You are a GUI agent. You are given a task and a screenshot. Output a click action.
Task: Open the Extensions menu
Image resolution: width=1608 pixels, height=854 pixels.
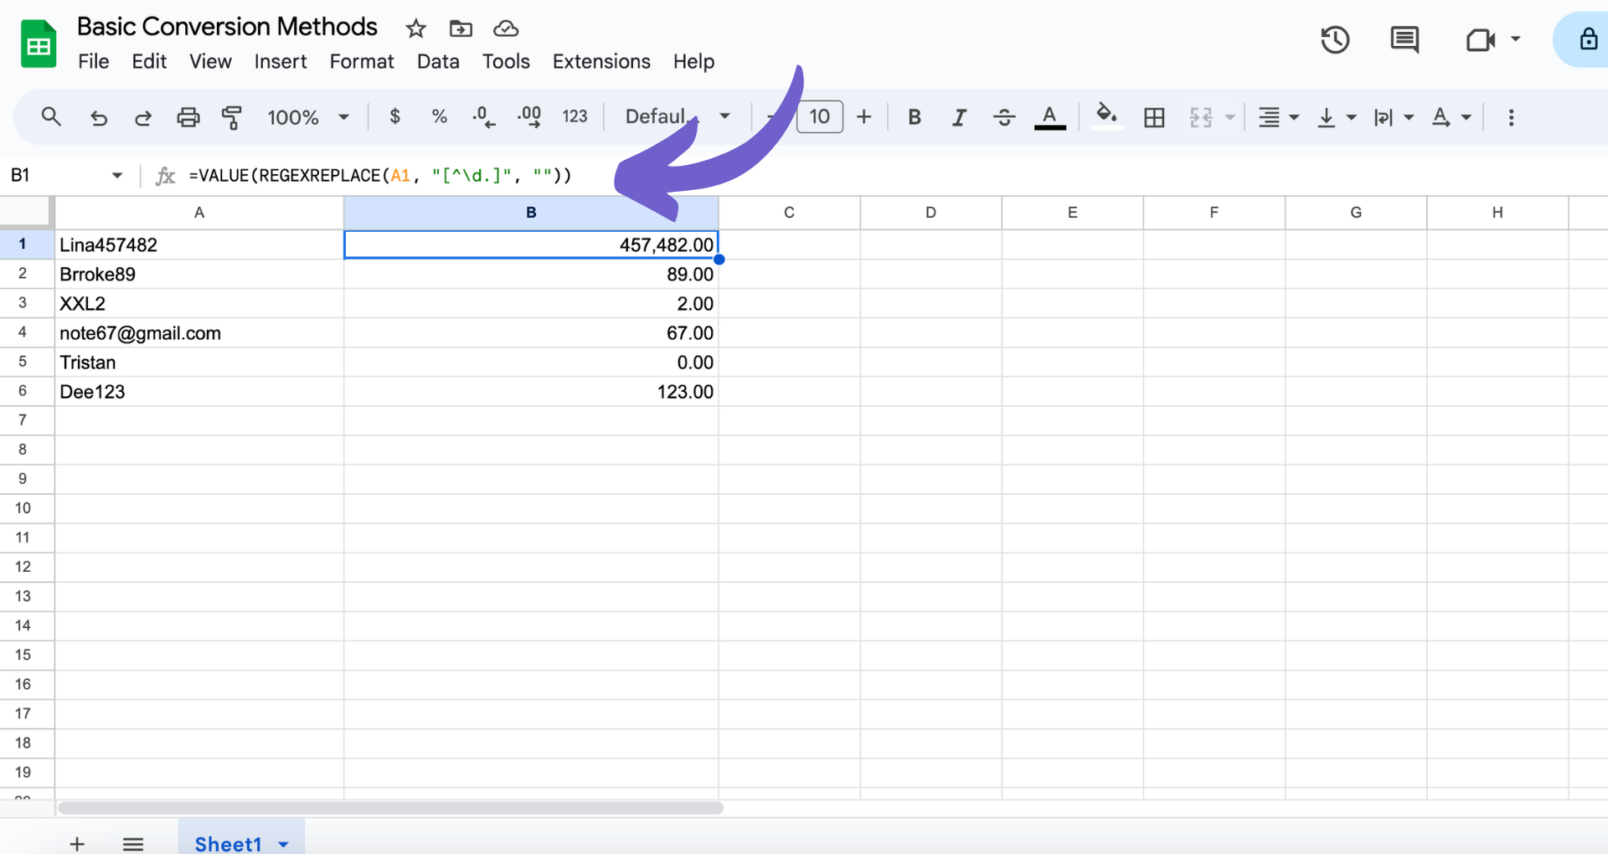[x=600, y=60]
